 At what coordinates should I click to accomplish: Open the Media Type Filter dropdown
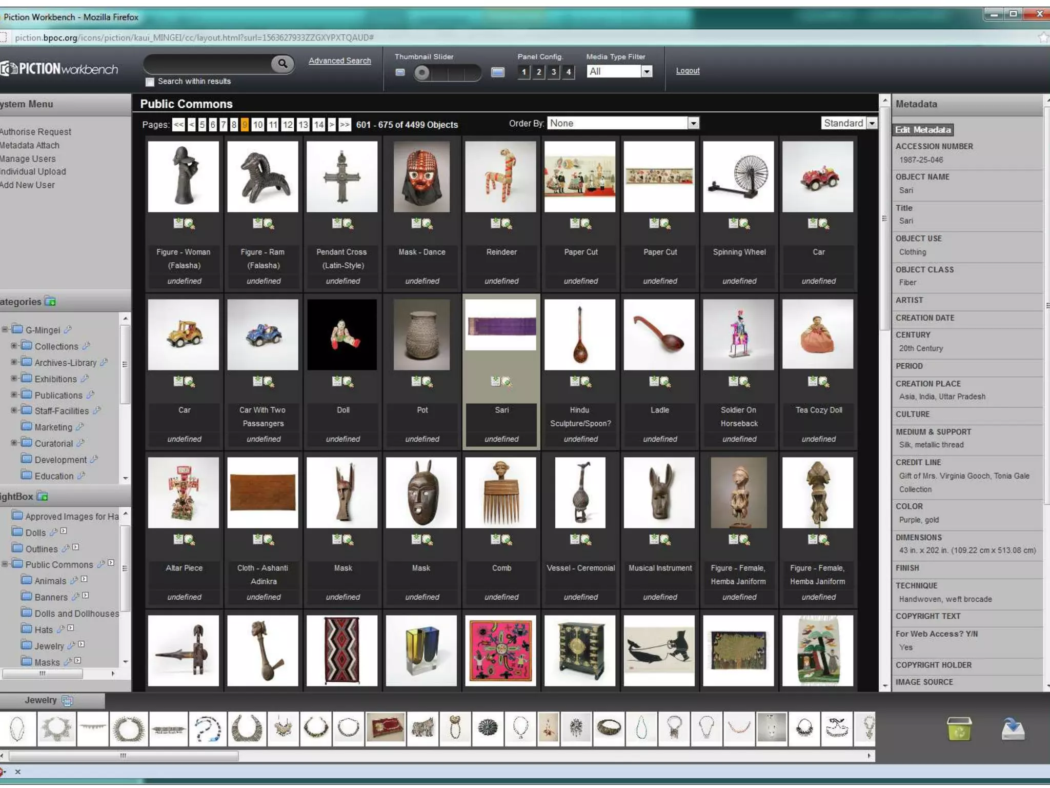(647, 72)
